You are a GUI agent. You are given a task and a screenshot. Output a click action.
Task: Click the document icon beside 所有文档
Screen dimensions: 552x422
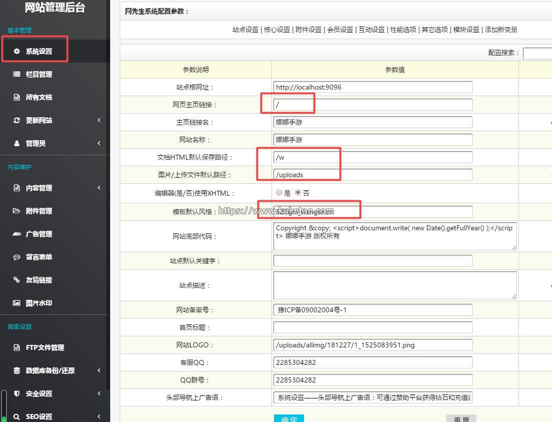[x=17, y=97]
